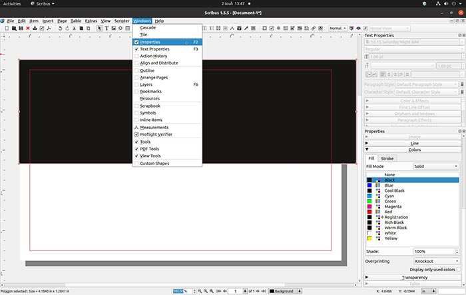The image size is (466, 295).
Task: Uncheck Properties in Windows menu
Action: click(x=167, y=42)
